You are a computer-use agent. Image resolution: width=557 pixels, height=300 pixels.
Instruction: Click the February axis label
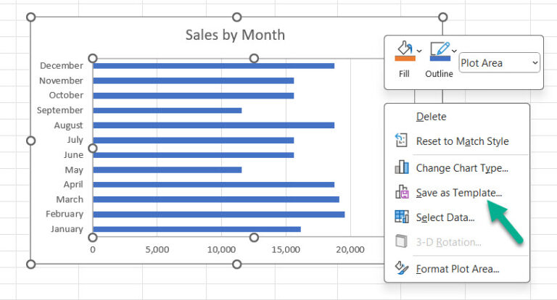65,214
